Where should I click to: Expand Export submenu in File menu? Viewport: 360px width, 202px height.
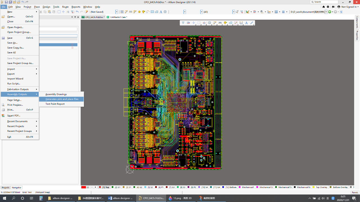point(19,74)
